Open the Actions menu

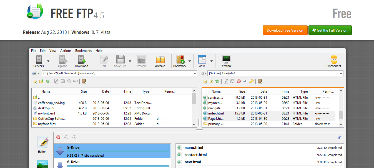[66, 51]
